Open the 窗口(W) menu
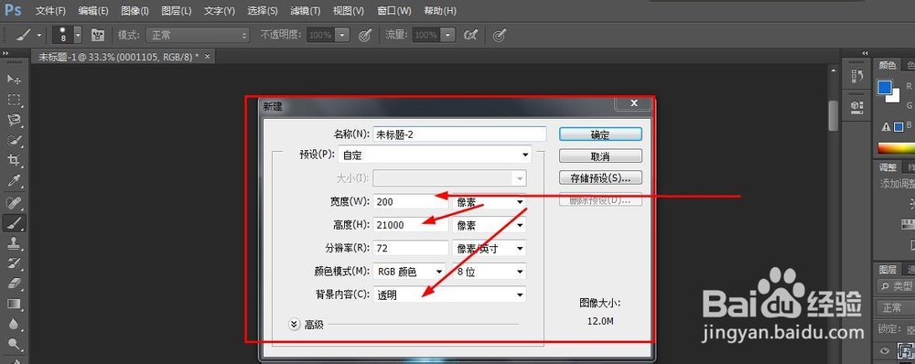 click(x=393, y=10)
